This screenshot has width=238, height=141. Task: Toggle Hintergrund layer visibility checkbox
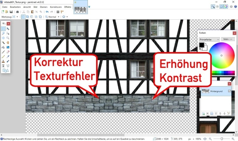click(229, 91)
